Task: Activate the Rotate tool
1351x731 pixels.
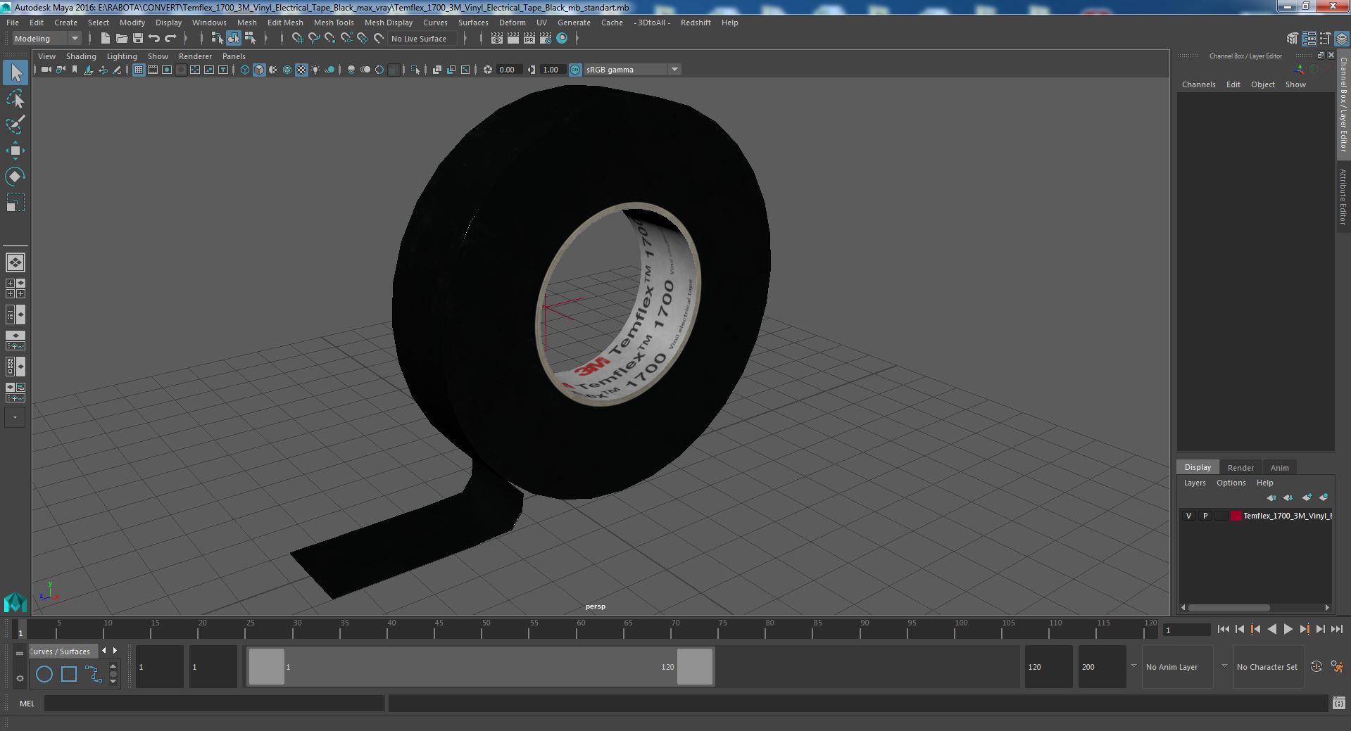Action: point(15,177)
